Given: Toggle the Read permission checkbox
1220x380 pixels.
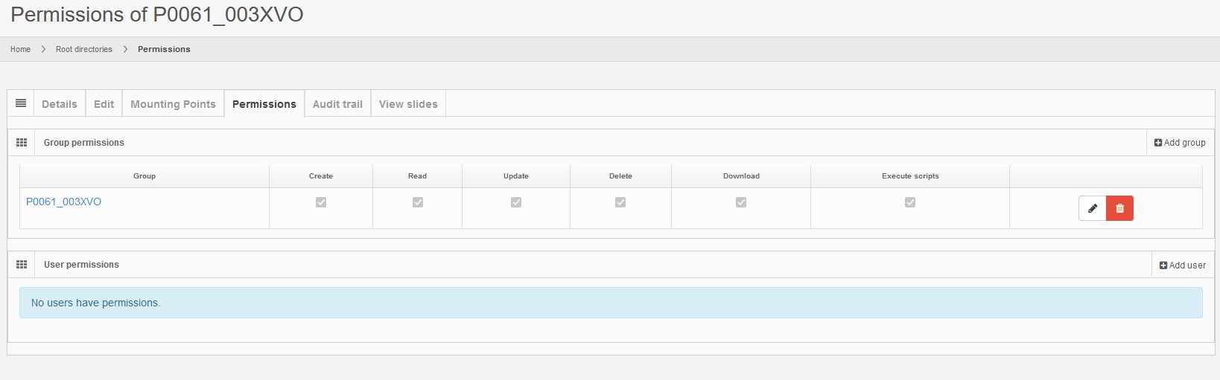Looking at the screenshot, I should point(418,202).
